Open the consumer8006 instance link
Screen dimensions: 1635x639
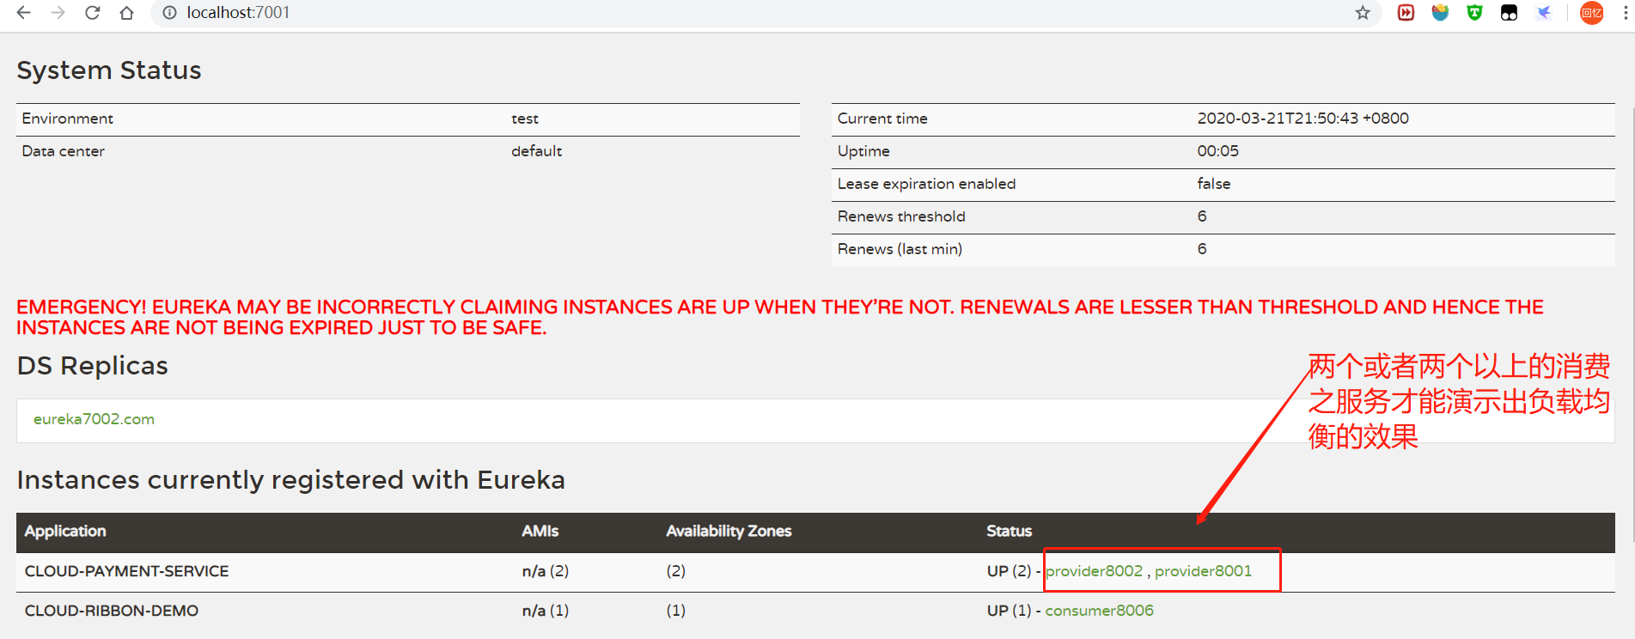pyautogui.click(x=1099, y=611)
